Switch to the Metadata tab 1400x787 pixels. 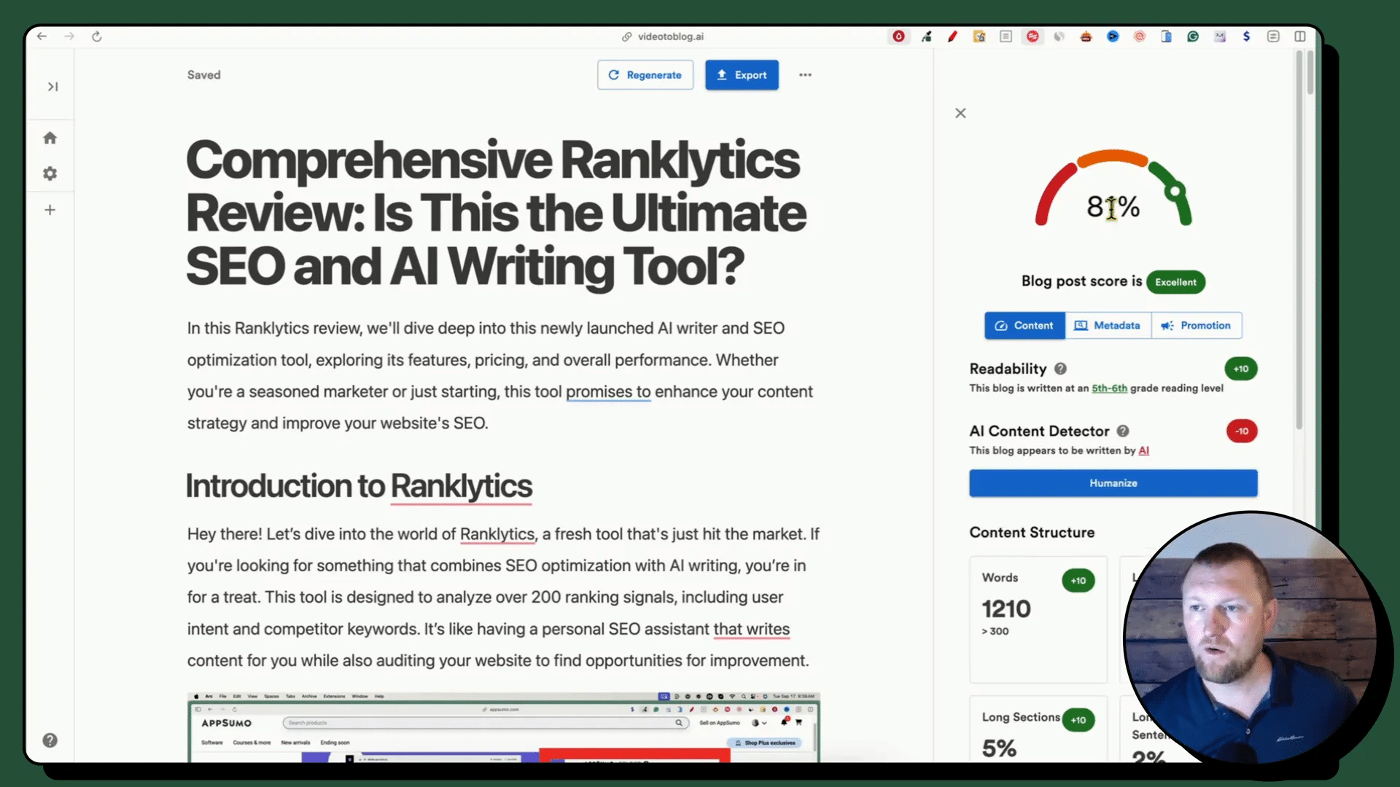click(1108, 326)
